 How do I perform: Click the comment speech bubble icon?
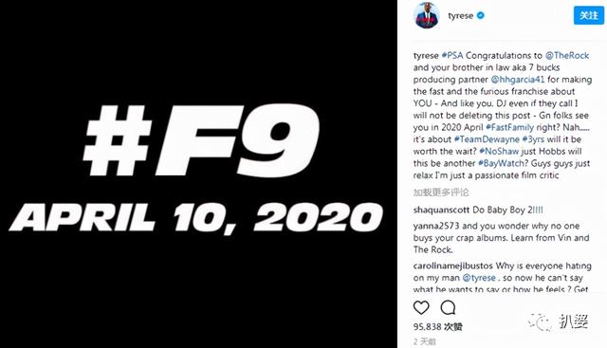tap(448, 308)
